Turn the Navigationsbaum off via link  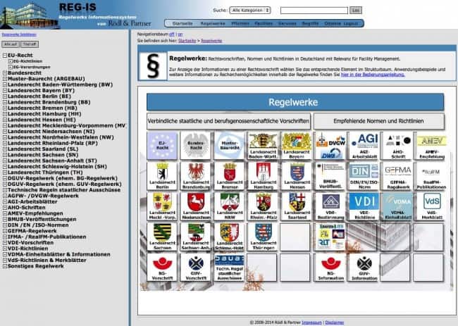pos(172,34)
